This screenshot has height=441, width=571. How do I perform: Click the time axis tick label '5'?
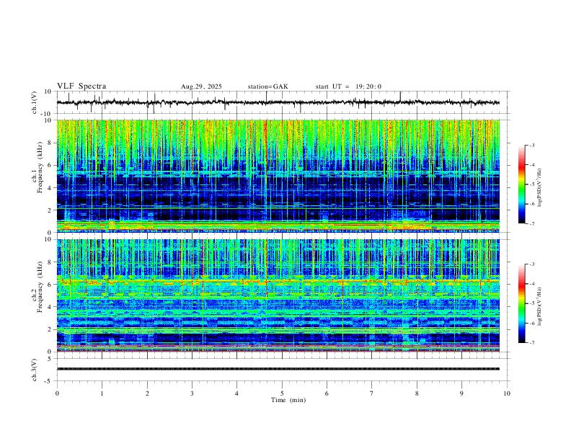(282, 393)
